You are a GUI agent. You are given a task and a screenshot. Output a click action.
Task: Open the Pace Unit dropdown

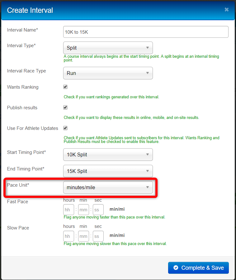pyautogui.click(x=108, y=187)
